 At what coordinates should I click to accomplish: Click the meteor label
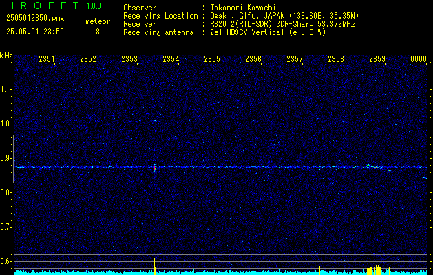(x=98, y=21)
